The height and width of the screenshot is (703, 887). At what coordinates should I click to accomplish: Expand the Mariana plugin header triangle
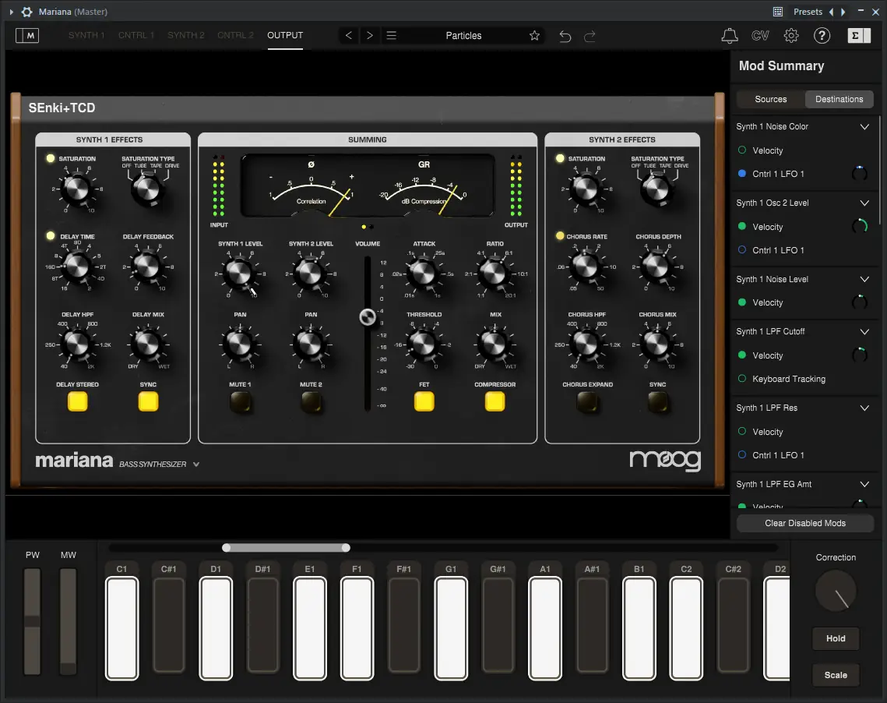(x=12, y=12)
